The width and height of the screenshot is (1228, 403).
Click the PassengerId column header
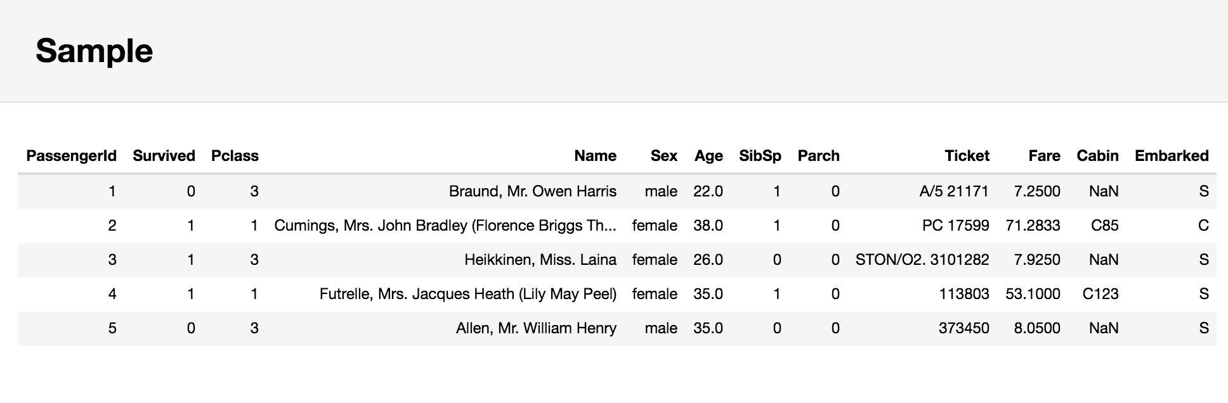[x=71, y=156]
